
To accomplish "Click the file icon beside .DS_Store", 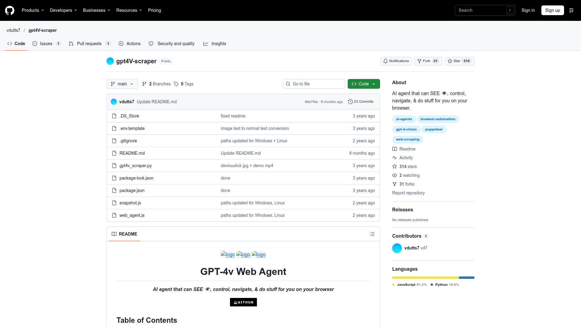I will click(x=114, y=116).
